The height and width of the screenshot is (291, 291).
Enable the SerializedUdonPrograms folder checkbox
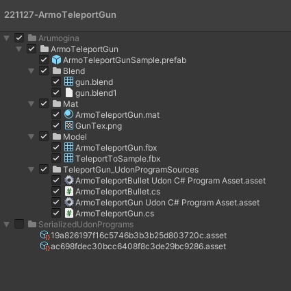(x=19, y=224)
